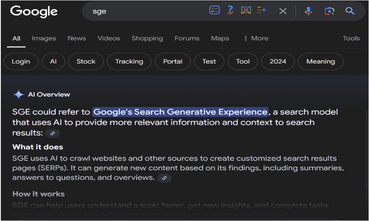
Task: Open the Maps tab
Action: (220, 38)
